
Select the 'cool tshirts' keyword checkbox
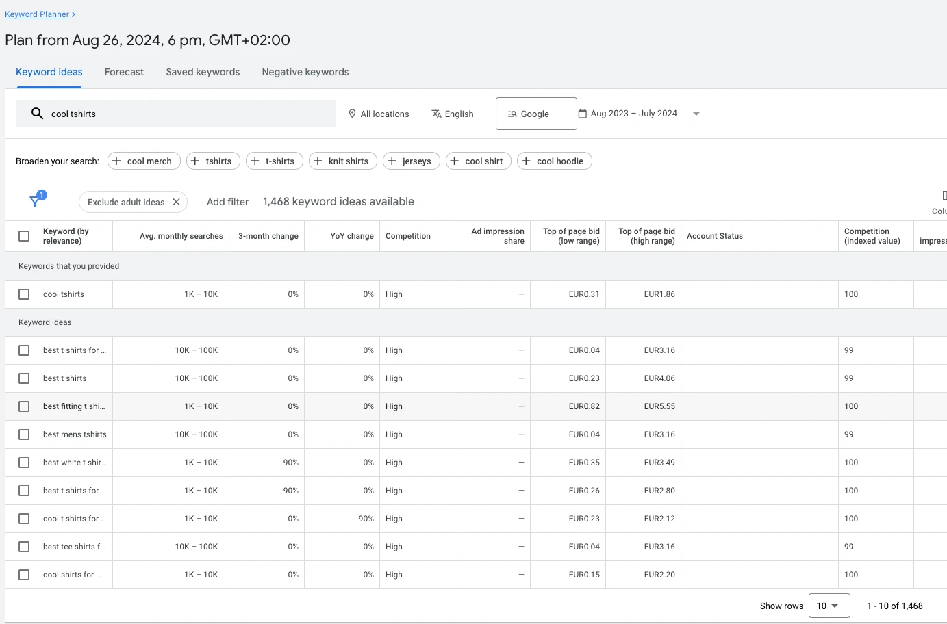click(24, 294)
